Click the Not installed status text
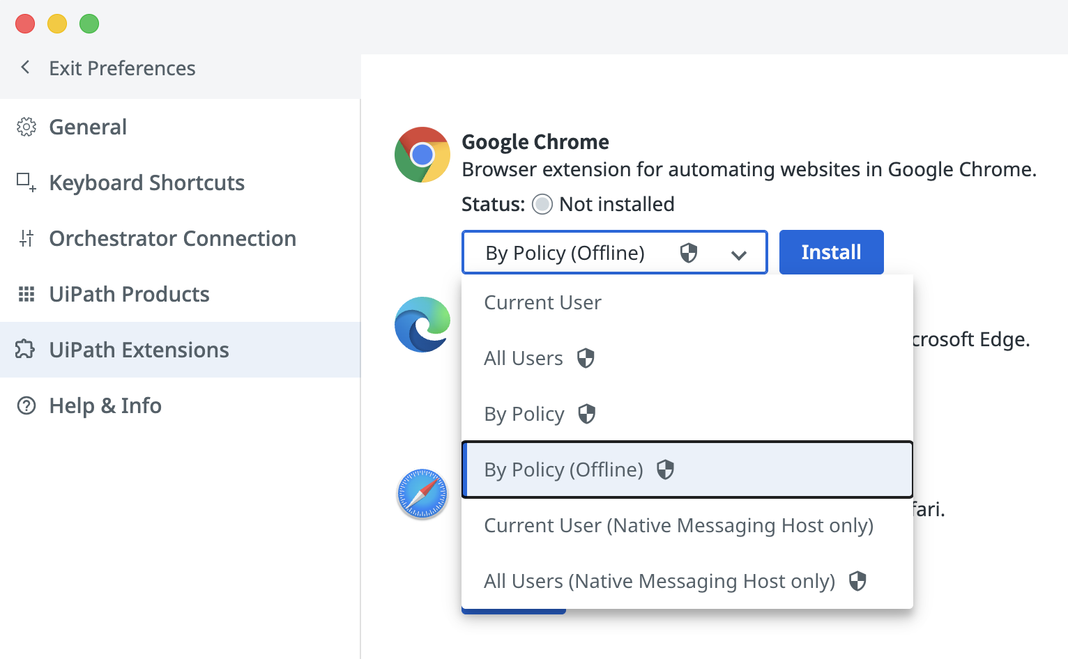1068x659 pixels. coord(617,204)
